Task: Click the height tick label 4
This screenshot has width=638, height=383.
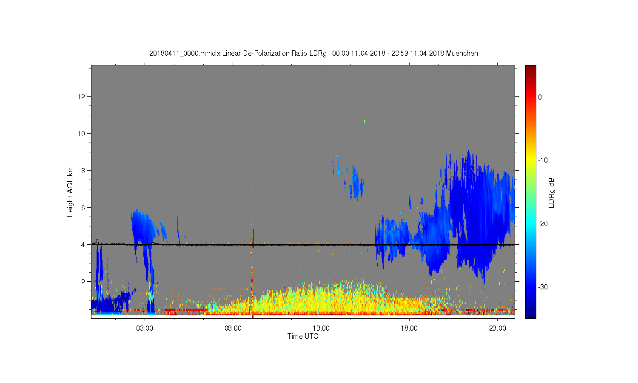Action: pyautogui.click(x=83, y=245)
